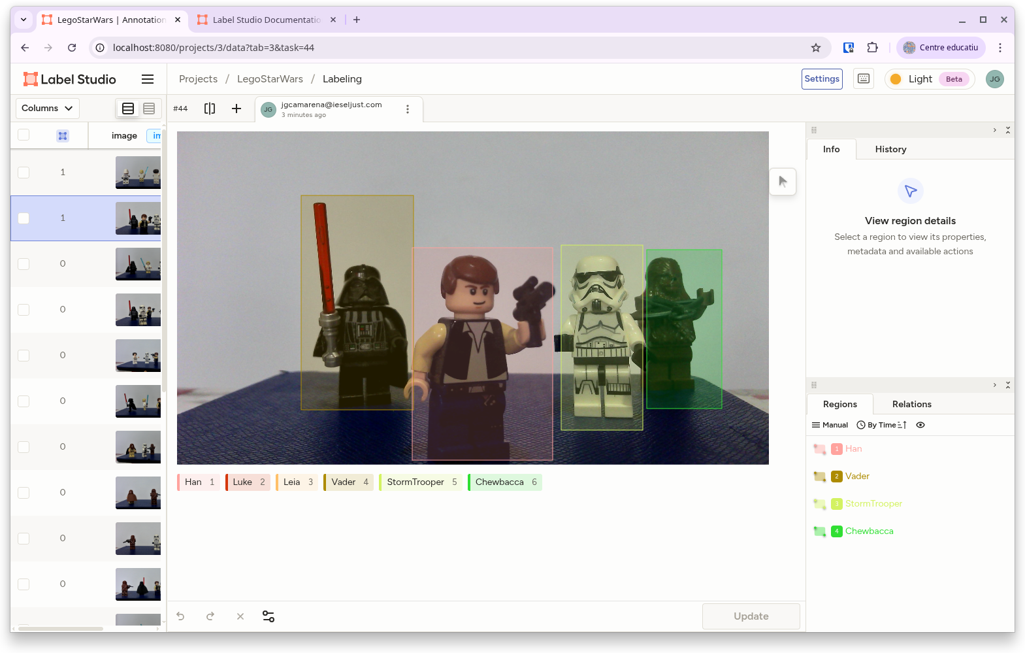Image resolution: width=1025 pixels, height=653 pixels.
Task: Toggle visibility of all regions
Action: (x=920, y=425)
